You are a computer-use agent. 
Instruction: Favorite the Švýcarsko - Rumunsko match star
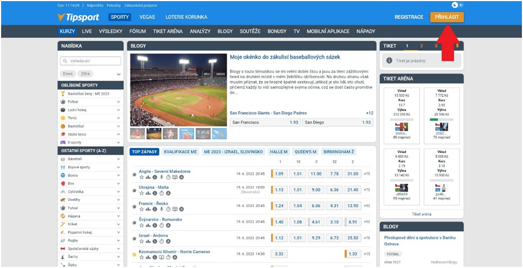(142, 225)
